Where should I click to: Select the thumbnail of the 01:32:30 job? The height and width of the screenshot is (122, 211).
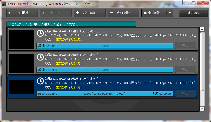[22, 63]
